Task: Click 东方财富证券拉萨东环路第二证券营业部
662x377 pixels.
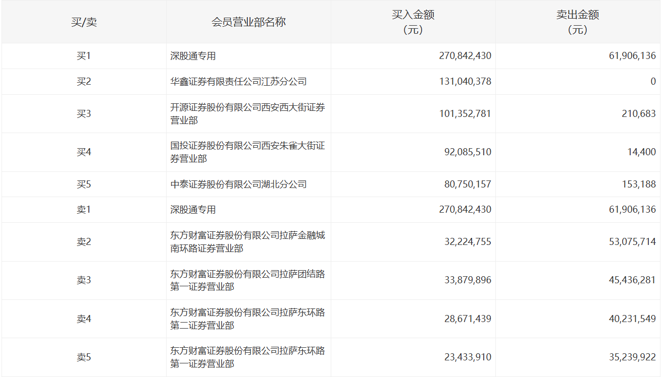Action: pos(247,319)
